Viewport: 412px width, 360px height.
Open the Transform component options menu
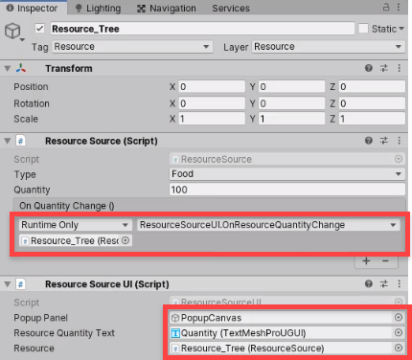click(x=399, y=68)
